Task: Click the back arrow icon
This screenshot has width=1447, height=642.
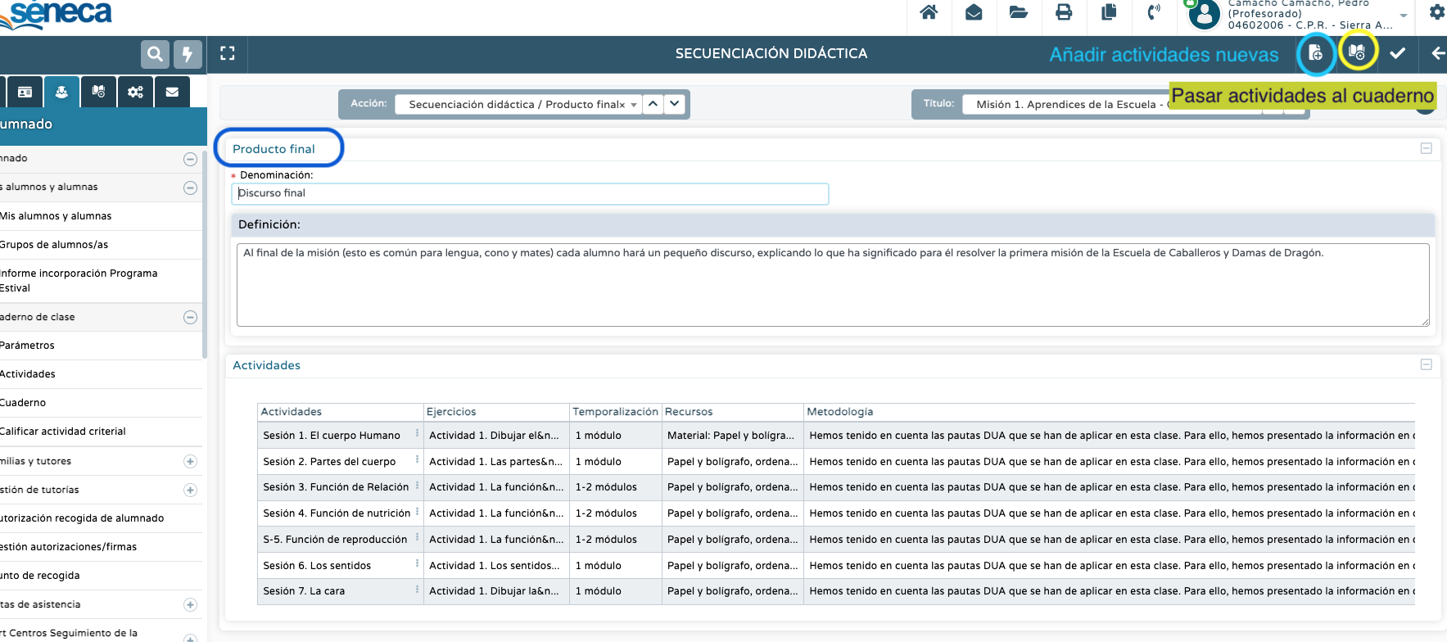Action: pos(1437,53)
